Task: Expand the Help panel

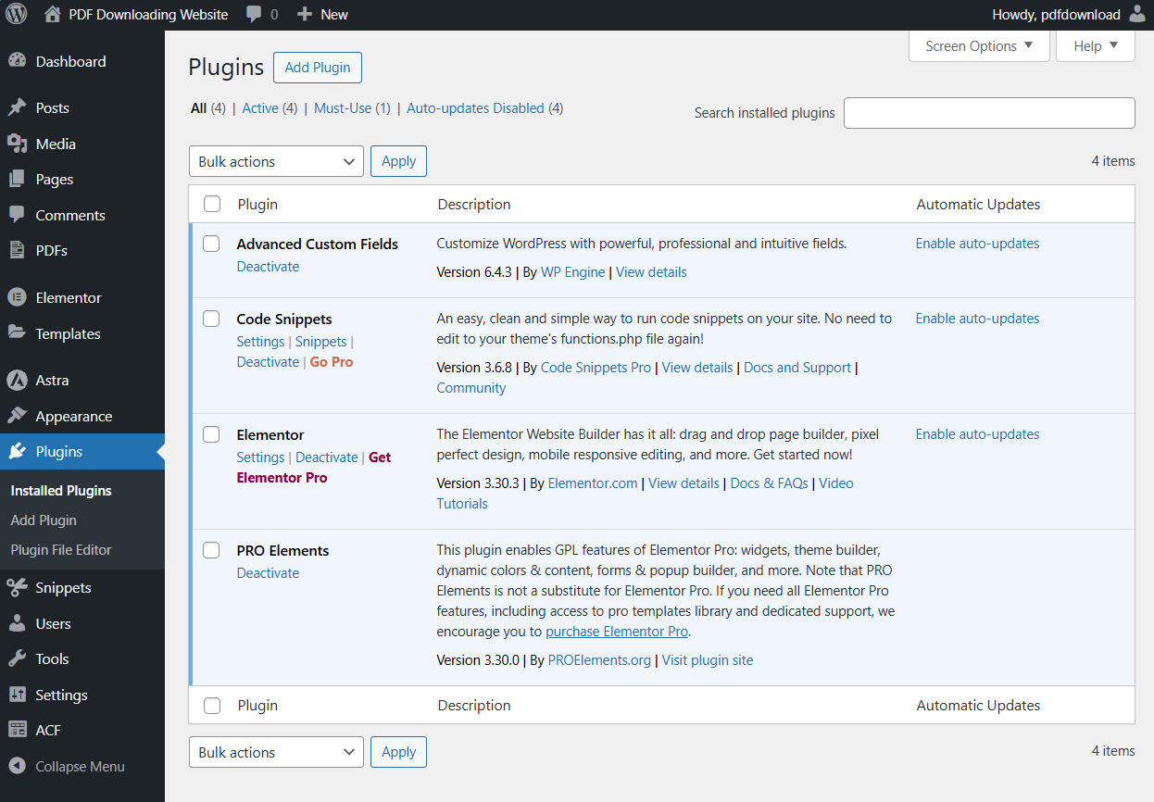Action: [1096, 46]
